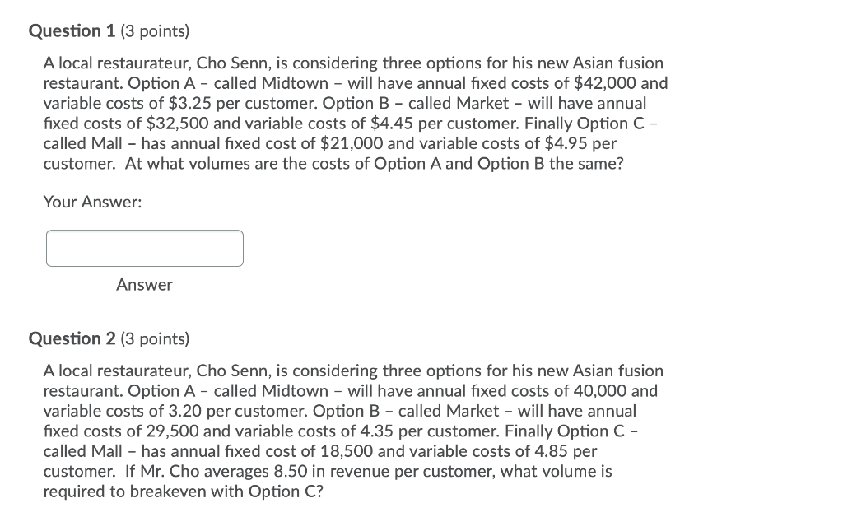The height and width of the screenshot is (522, 843).
Task: Click the answer input text box
Action: click(x=145, y=248)
